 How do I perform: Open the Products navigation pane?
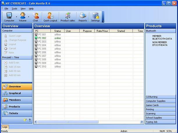click(x=17, y=107)
